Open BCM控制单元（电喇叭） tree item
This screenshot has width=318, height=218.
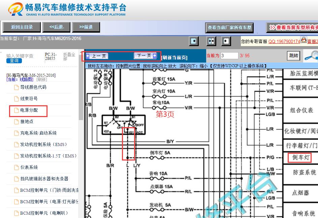click(x=44, y=213)
